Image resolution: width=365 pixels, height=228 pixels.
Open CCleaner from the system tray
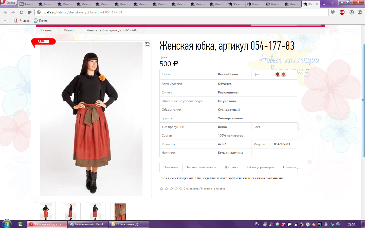point(271,224)
